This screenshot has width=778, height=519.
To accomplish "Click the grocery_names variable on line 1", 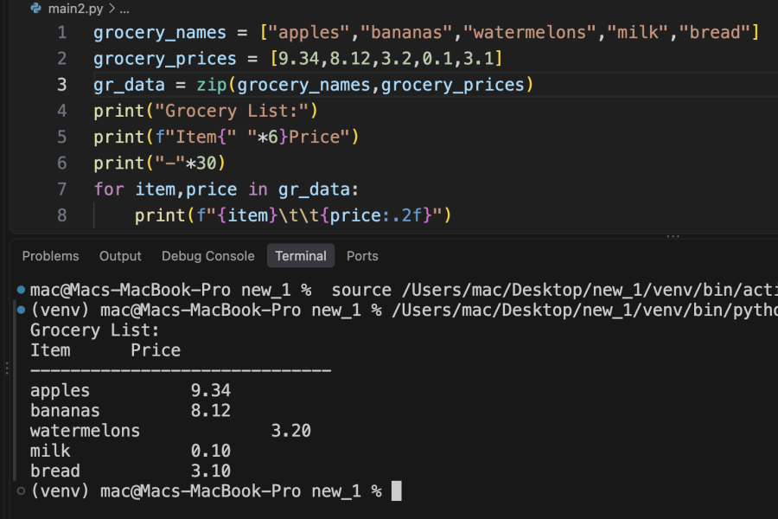I will click(160, 33).
